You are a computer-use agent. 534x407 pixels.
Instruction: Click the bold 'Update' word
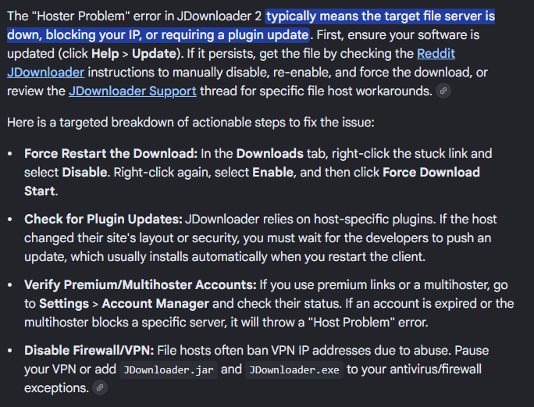(x=154, y=54)
